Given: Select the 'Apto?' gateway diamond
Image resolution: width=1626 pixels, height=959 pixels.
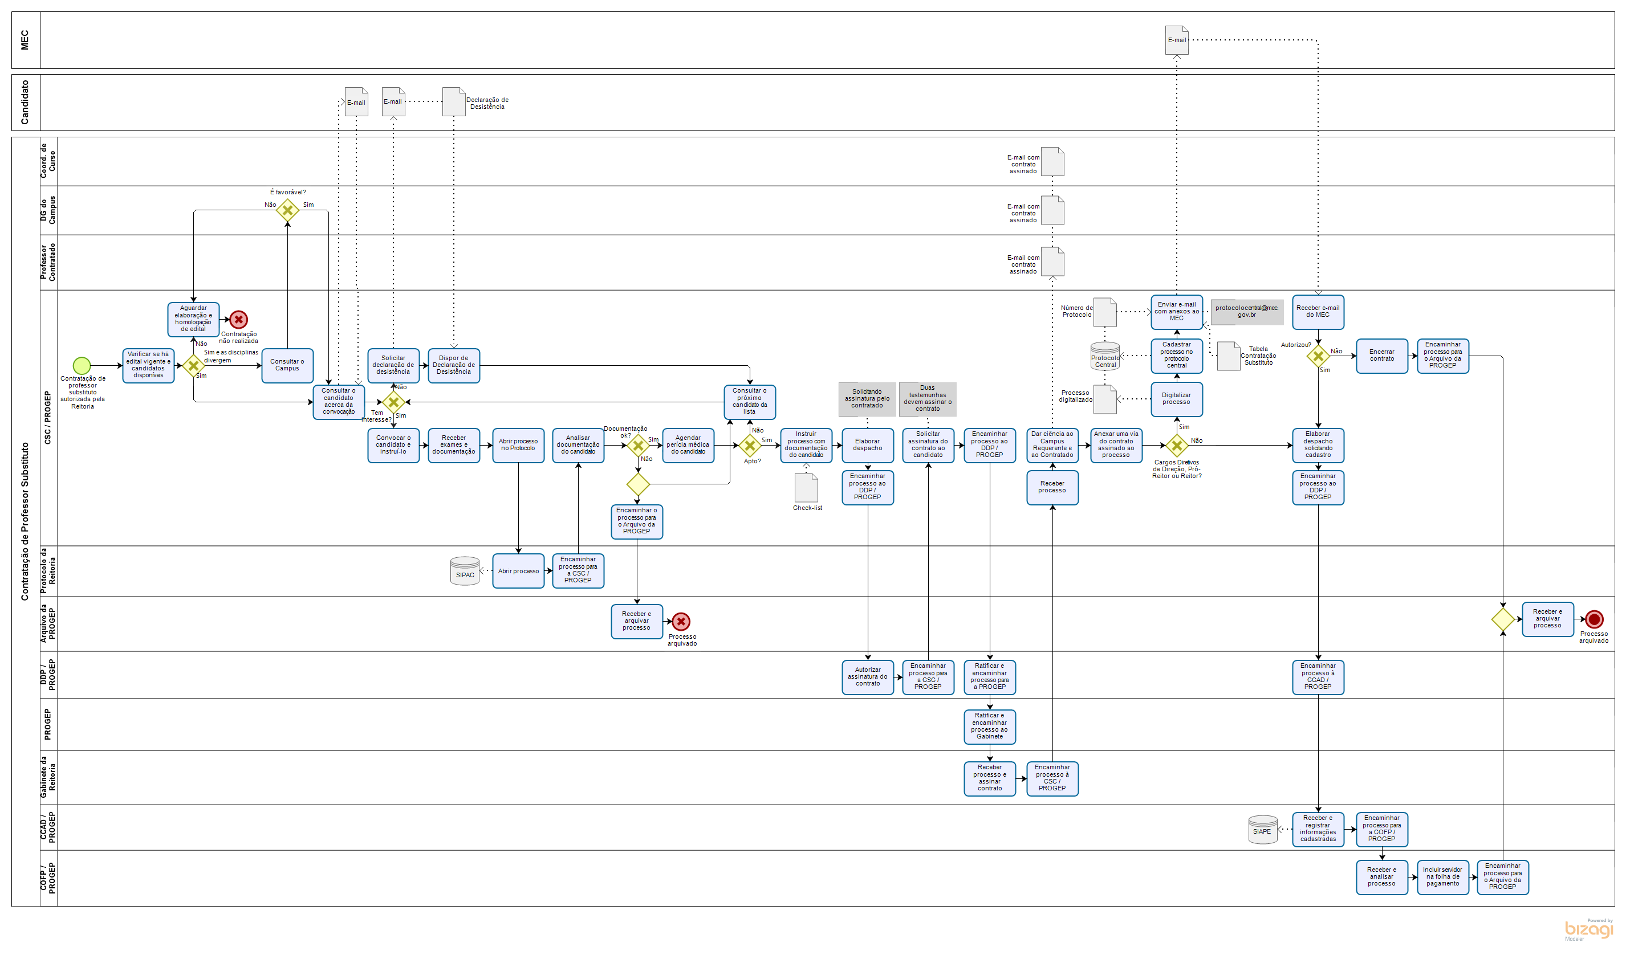Looking at the screenshot, I should tap(749, 445).
